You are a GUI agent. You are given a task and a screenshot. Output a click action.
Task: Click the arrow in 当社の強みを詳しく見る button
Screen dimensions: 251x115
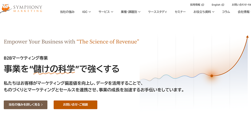point(42,105)
